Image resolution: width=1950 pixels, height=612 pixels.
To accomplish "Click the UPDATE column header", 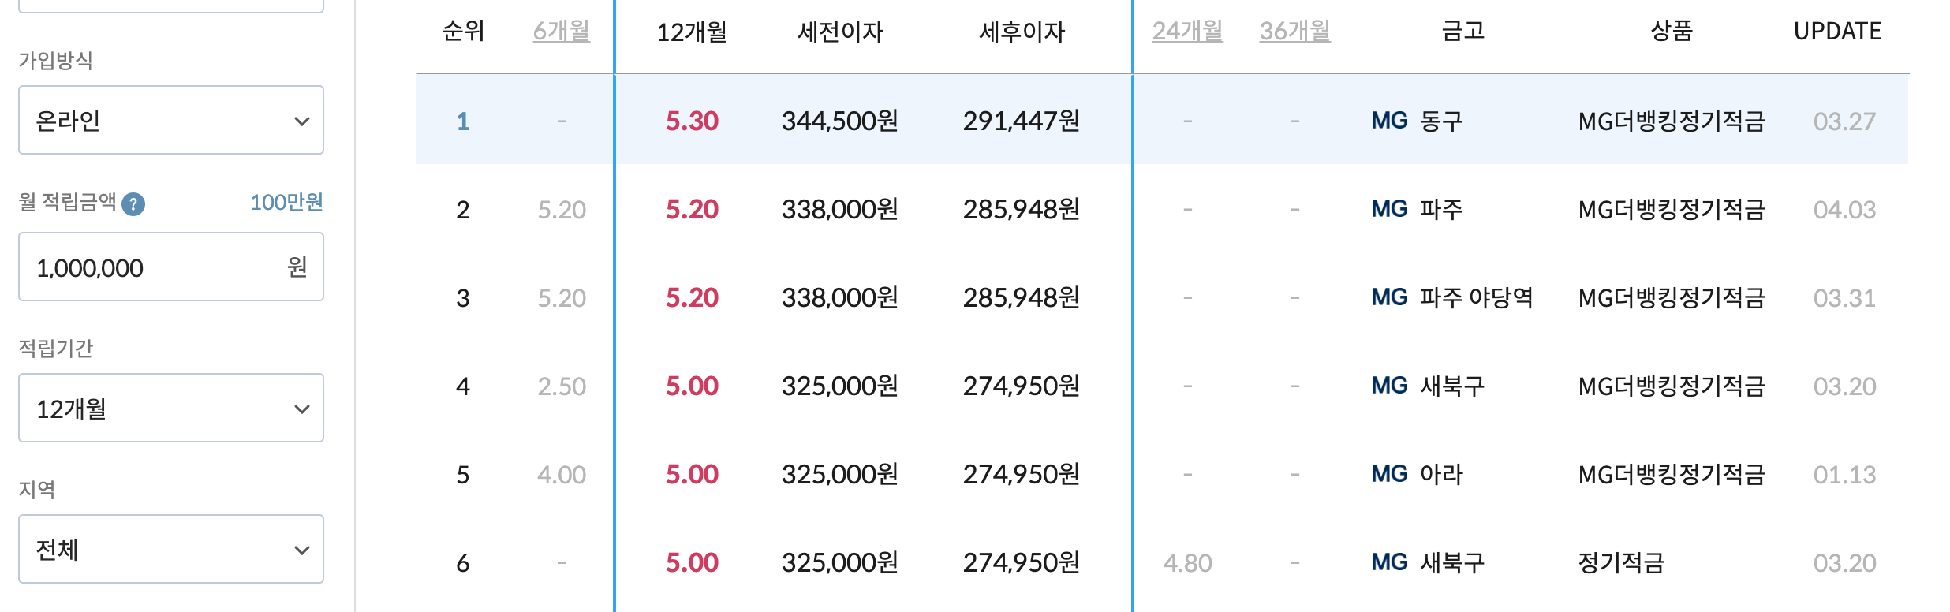I will pyautogui.click(x=1839, y=30).
